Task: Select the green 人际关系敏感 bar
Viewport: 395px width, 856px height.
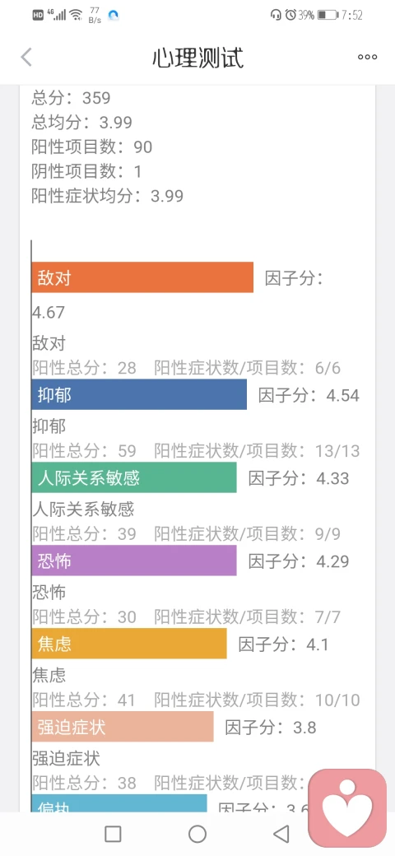Action: click(x=134, y=477)
